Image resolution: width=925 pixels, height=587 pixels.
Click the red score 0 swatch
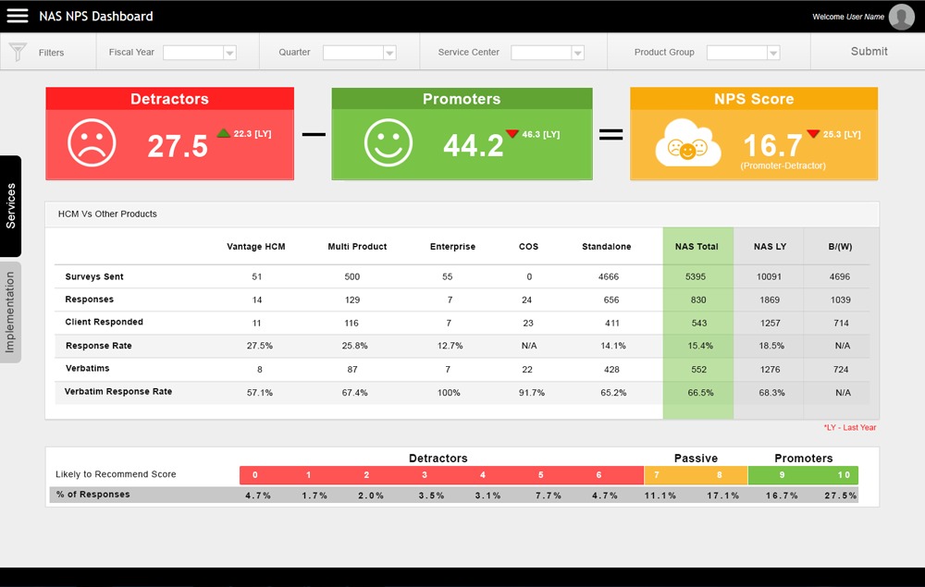coord(255,475)
